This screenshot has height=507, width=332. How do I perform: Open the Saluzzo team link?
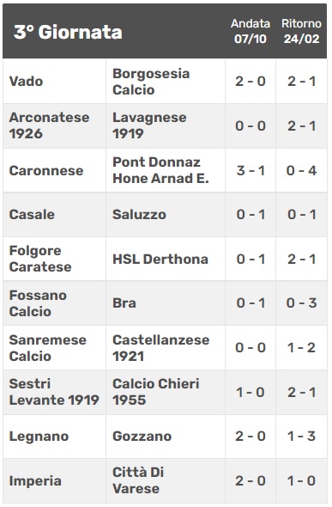pyautogui.click(x=139, y=214)
